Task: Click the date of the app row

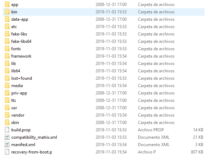Action: pyautogui.click(x=111, y=5)
